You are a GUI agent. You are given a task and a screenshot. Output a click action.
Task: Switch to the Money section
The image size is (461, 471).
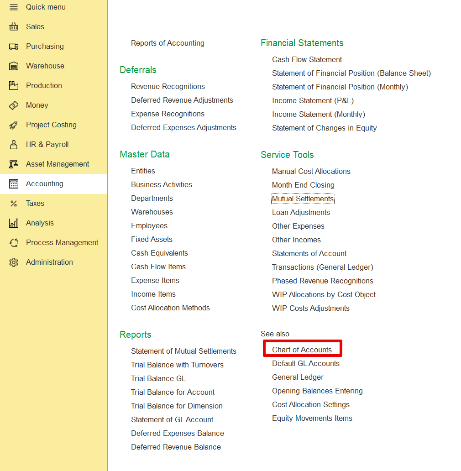[37, 105]
